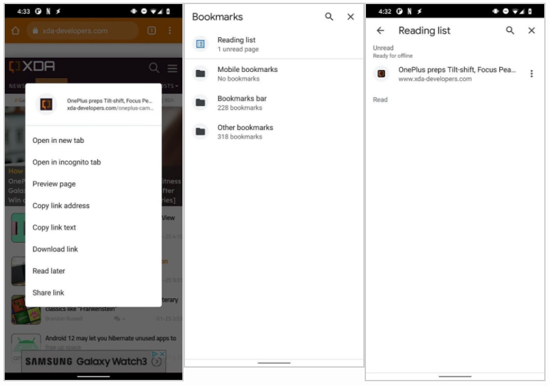The image size is (549, 386).
Task: Tap the 318 bookmarks count text
Action: pos(240,137)
